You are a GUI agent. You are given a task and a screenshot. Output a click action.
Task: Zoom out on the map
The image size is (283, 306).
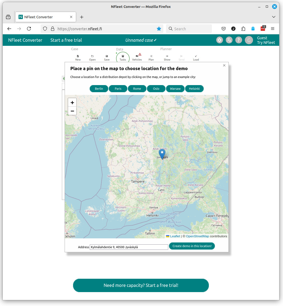[72, 111]
